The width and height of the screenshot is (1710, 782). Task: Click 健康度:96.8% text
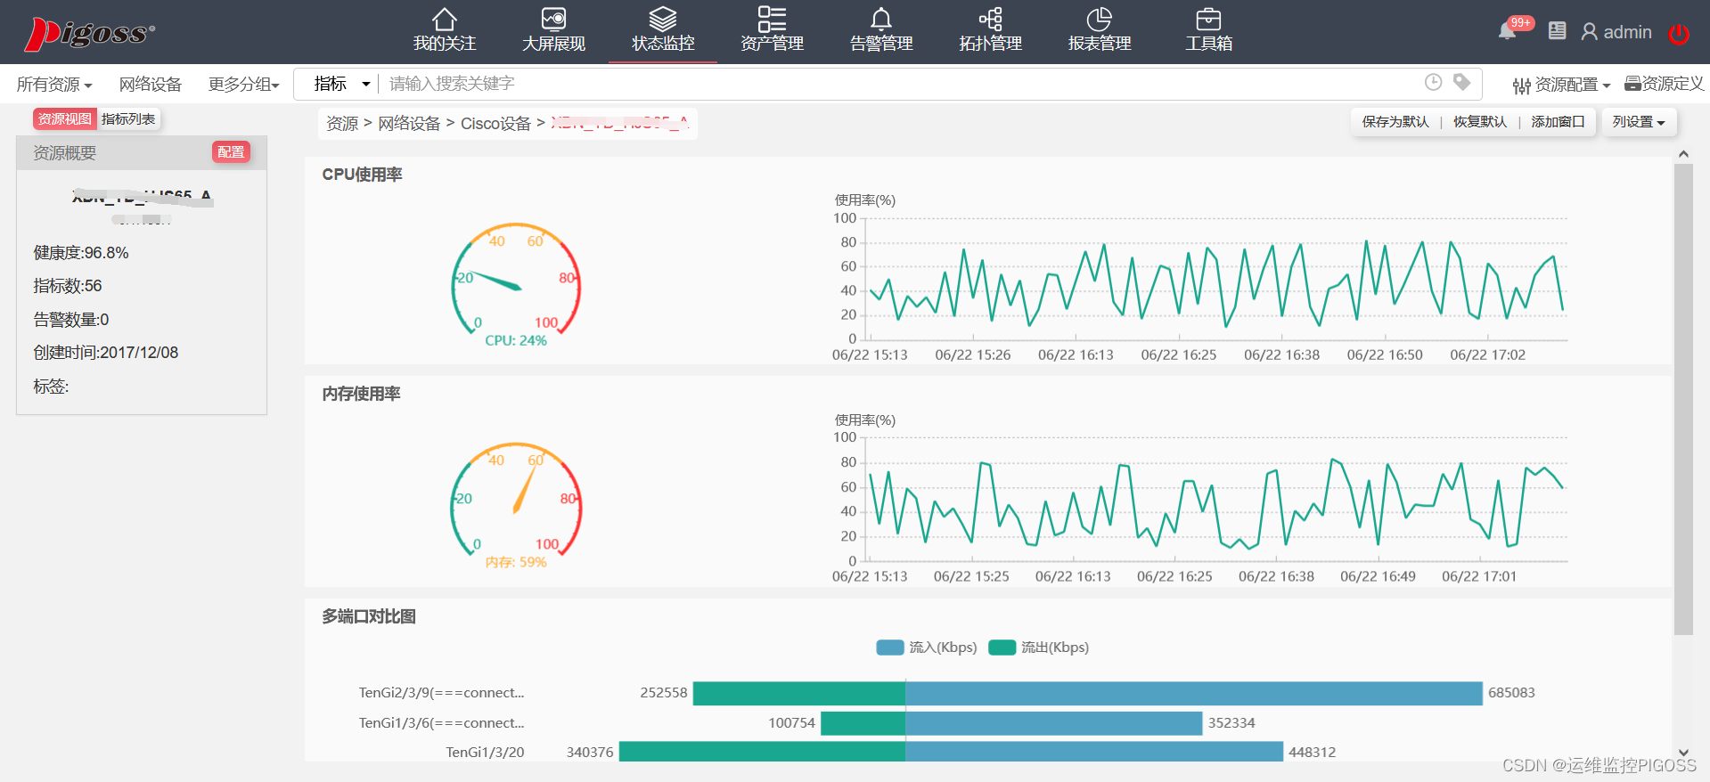81,253
